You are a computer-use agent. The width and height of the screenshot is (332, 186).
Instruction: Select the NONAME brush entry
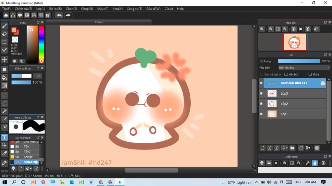coord(24,162)
